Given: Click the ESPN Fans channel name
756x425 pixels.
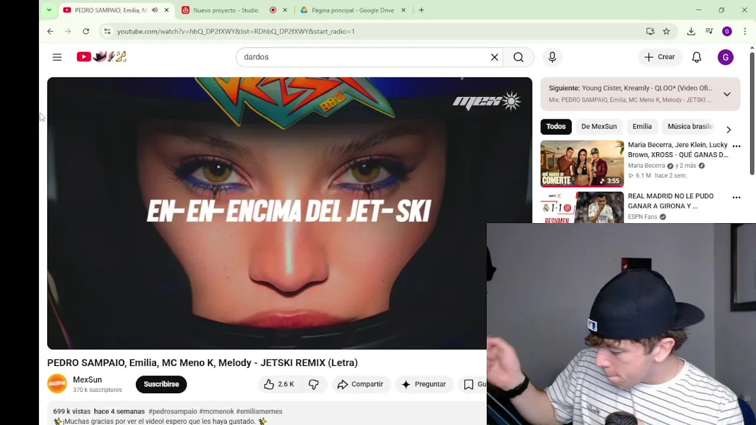Looking at the screenshot, I should tap(643, 217).
